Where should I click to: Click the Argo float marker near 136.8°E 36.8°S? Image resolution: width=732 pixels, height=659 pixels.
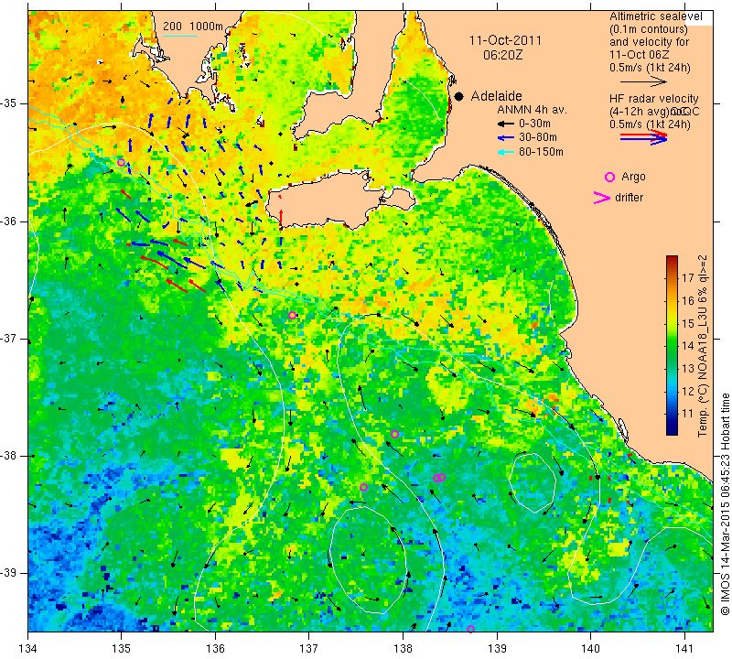pyautogui.click(x=292, y=315)
